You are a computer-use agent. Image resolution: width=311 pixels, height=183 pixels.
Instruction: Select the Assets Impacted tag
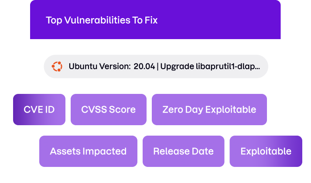(88, 151)
